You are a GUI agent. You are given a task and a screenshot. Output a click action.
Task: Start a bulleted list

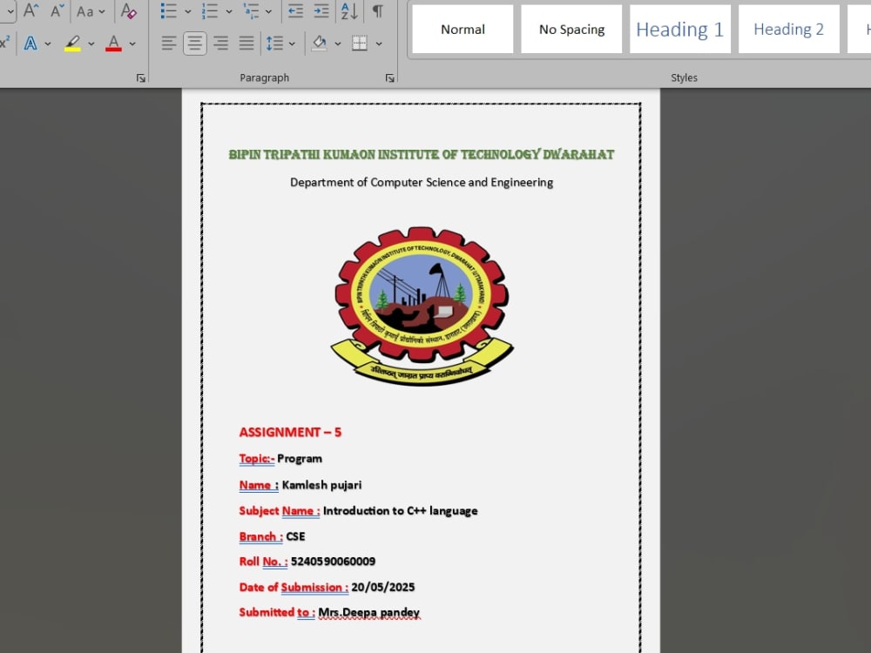(x=168, y=11)
